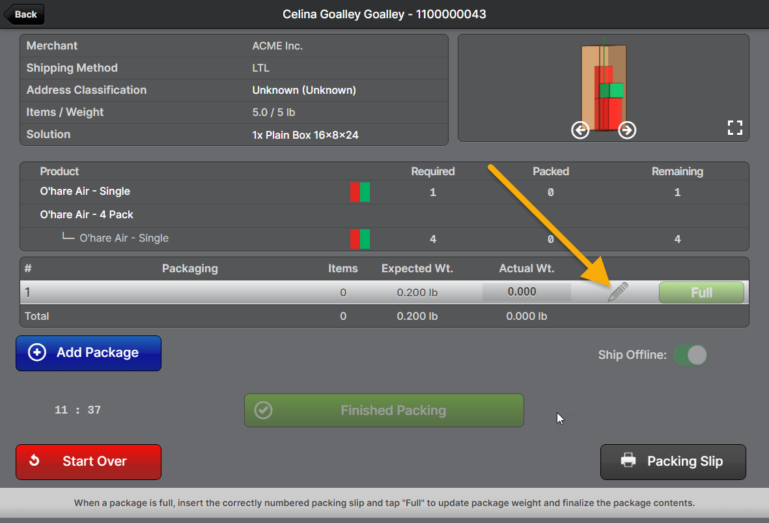The height and width of the screenshot is (523, 769).
Task: Click the Actual Wt. field for package 1
Action: tap(526, 292)
